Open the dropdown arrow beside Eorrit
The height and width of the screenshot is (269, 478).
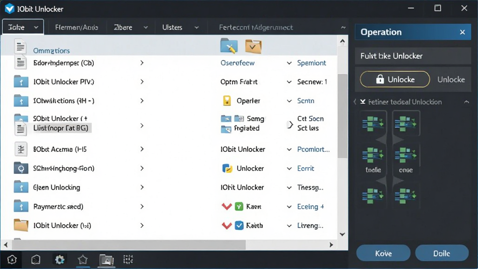(x=289, y=168)
